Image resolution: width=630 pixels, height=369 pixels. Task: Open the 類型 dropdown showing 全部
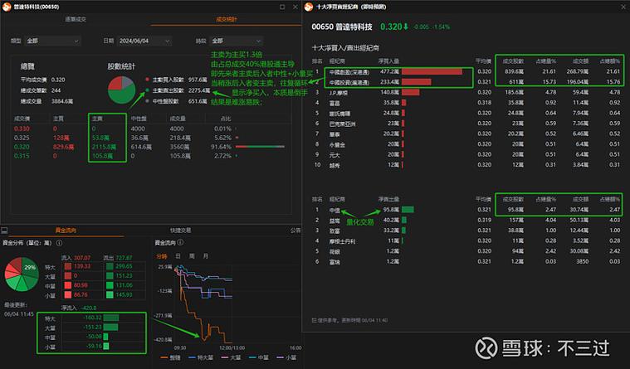tap(52, 41)
